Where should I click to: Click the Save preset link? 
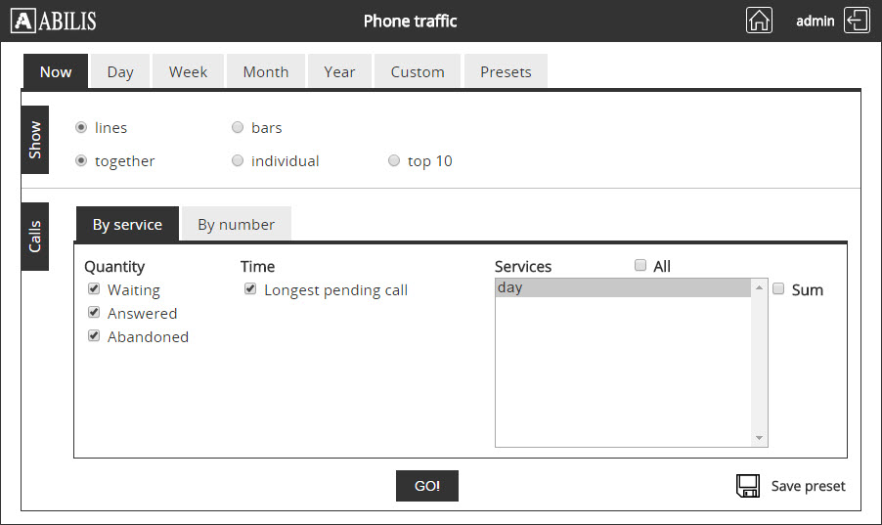pos(808,486)
